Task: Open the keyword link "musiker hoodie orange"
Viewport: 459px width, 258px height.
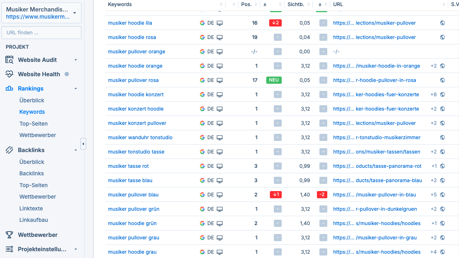Action: pos(135,66)
